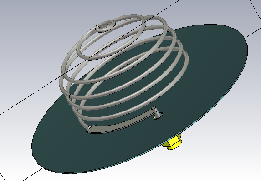The image size is (261, 182).
Task: Click the vertical feed pin at the strip end
Action: point(157,113)
